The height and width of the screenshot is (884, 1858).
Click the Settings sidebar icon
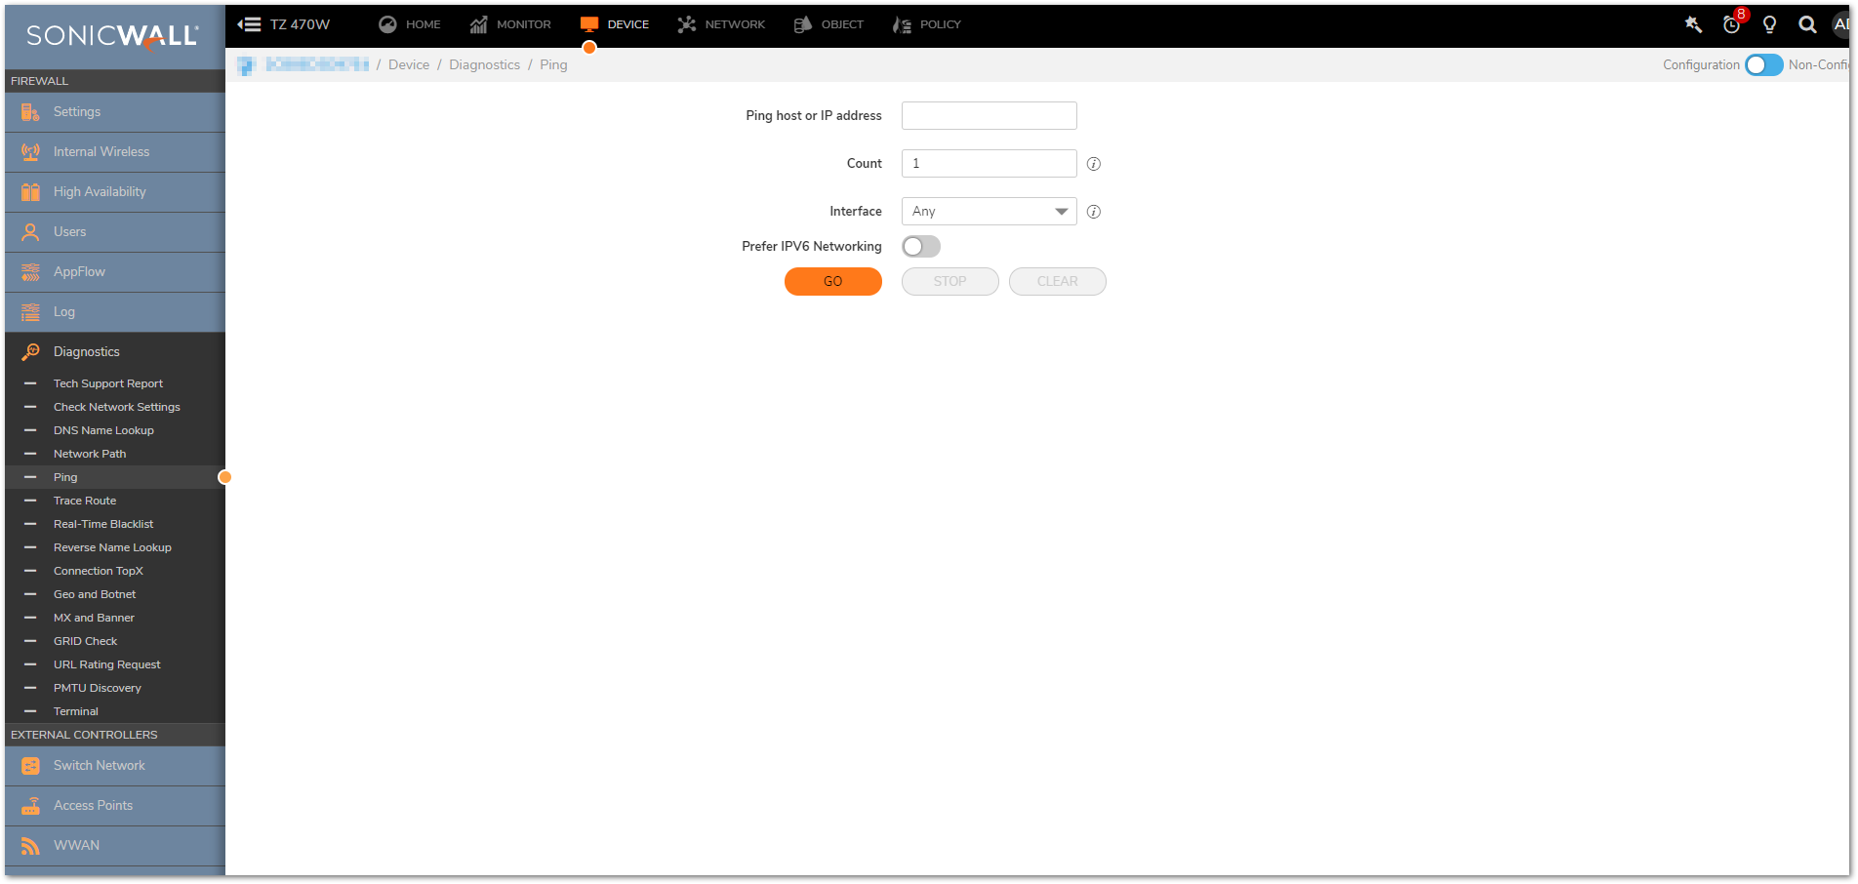pos(30,112)
